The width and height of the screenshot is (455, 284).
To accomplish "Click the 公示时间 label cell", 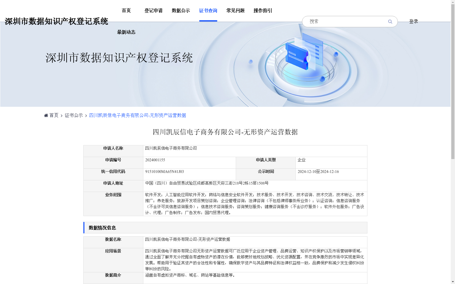I will pos(266,174).
